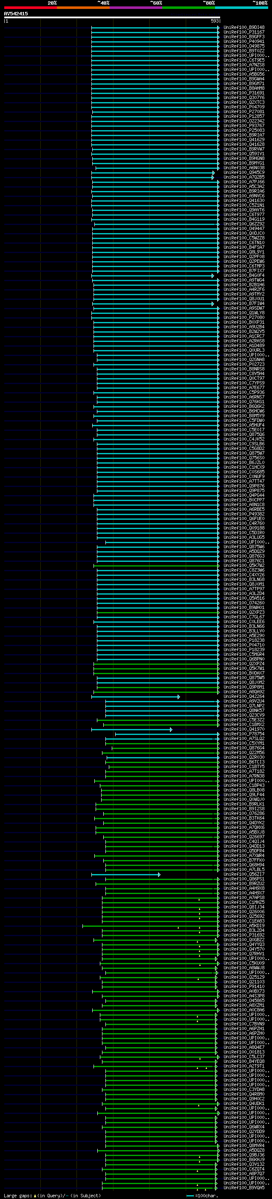Select the UniRef100_A5HUF4 label
Viewport: 272px width, 1199px height.
coord(244,425)
